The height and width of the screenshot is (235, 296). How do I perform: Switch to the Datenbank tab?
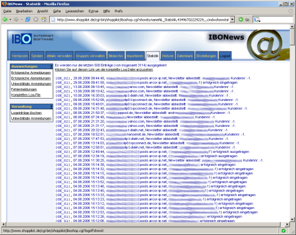click(x=185, y=56)
